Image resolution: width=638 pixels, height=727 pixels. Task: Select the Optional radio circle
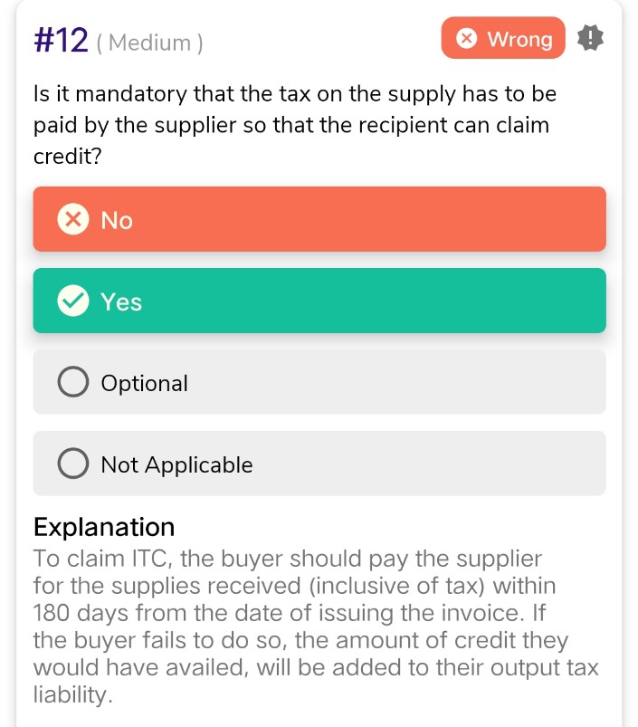73,383
